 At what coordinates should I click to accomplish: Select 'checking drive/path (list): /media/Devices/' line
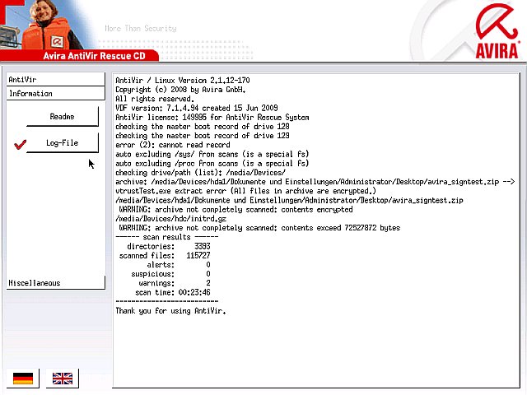[x=200, y=173]
